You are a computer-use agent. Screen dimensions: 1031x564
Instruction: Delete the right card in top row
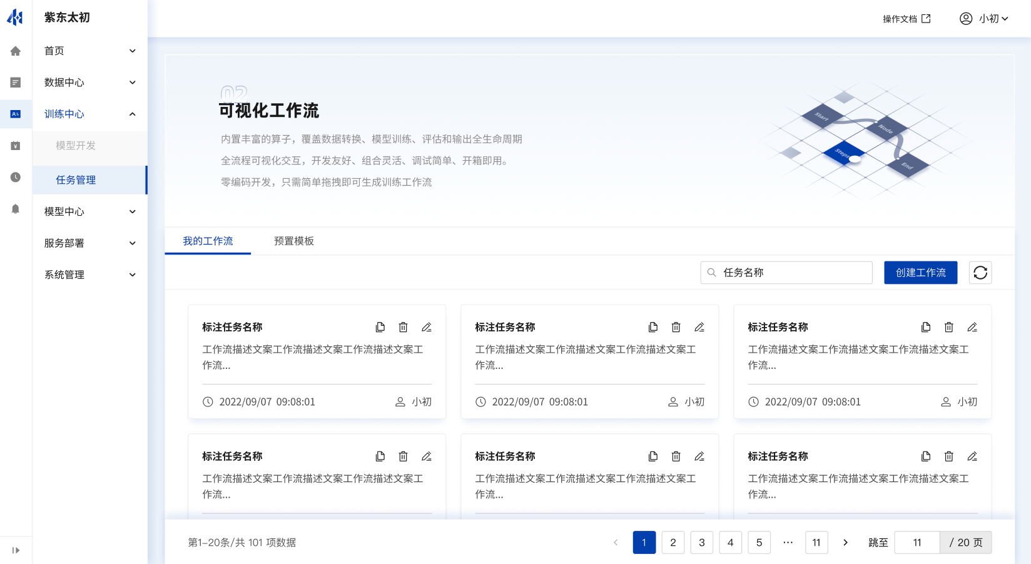[949, 327]
